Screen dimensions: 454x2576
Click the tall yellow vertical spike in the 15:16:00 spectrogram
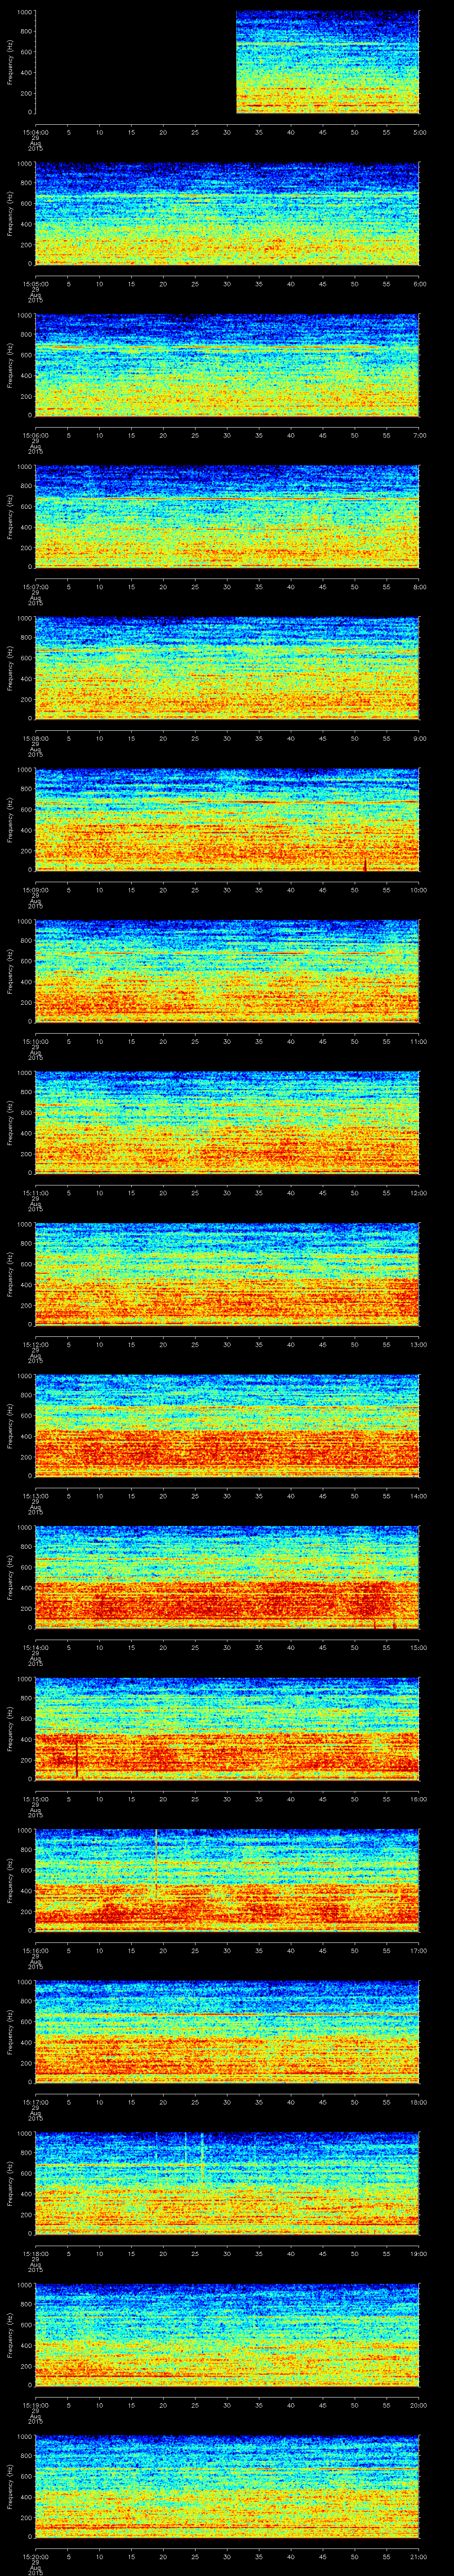(x=156, y=1862)
